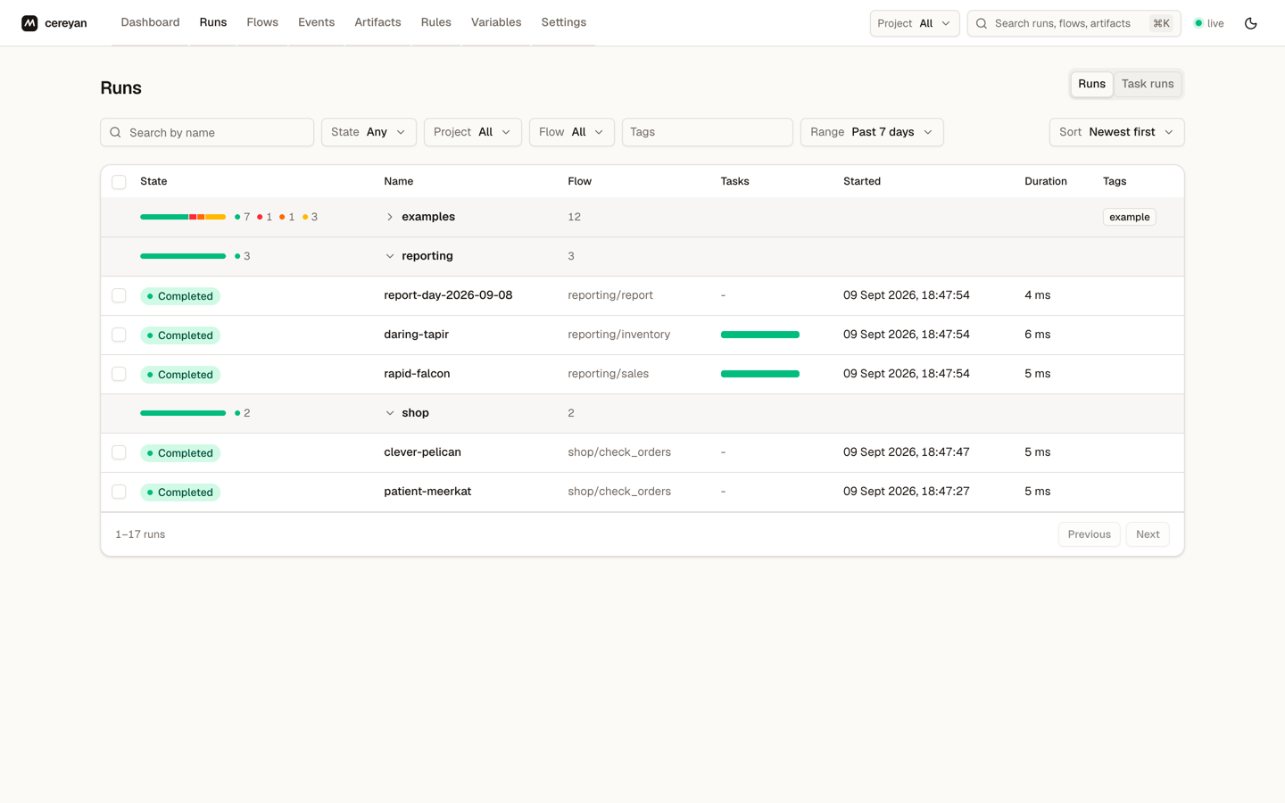Screen dimensions: 1285x803
Task: Click the examples group name
Action: [428, 217]
